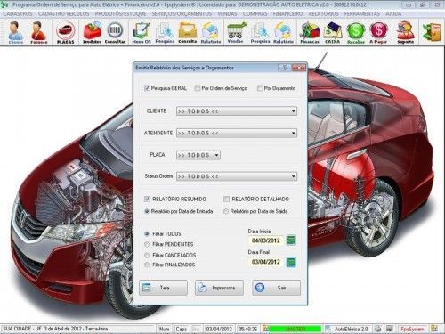This screenshot has height=334, width=445.
Task: Enable RELATÓRIO DETALHADO checkbox
Action: (226, 199)
